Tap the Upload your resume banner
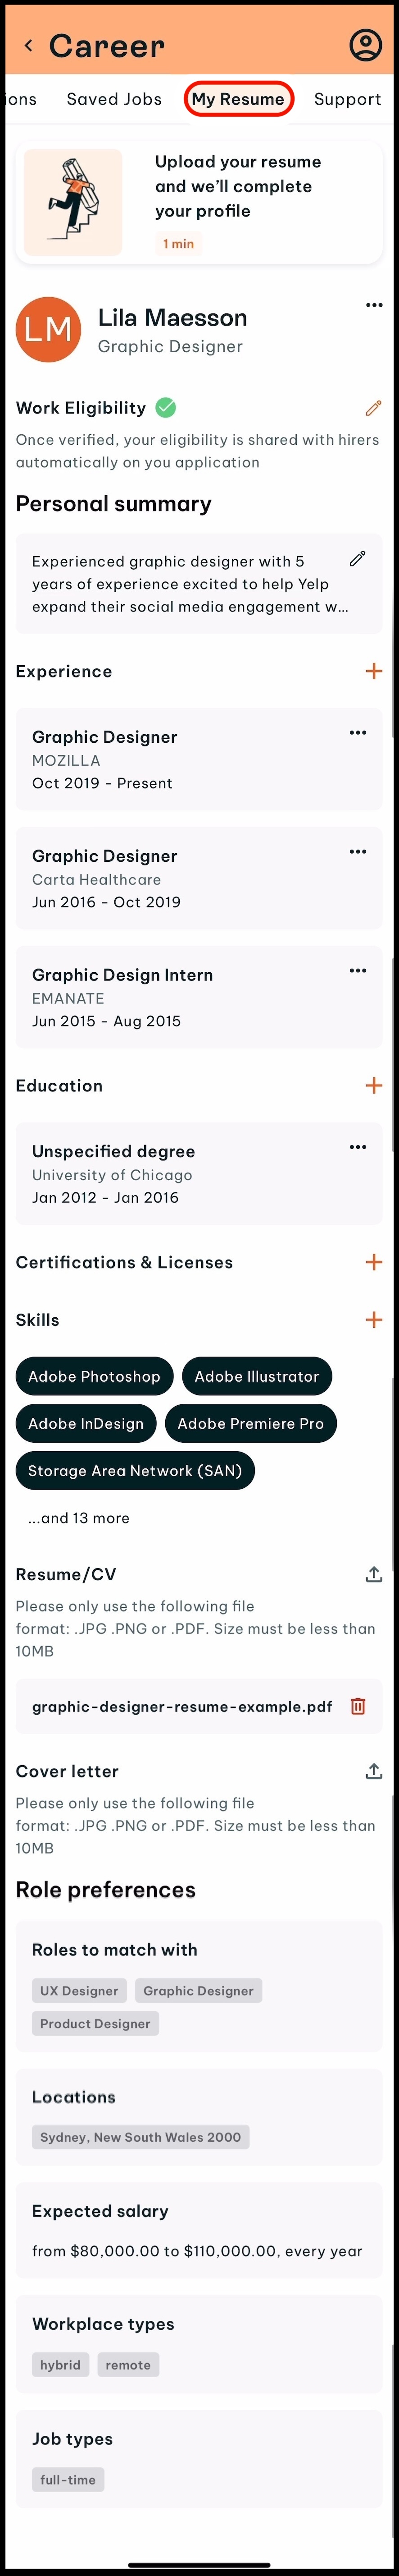Screen dimensions: 399x2576 tap(199, 202)
